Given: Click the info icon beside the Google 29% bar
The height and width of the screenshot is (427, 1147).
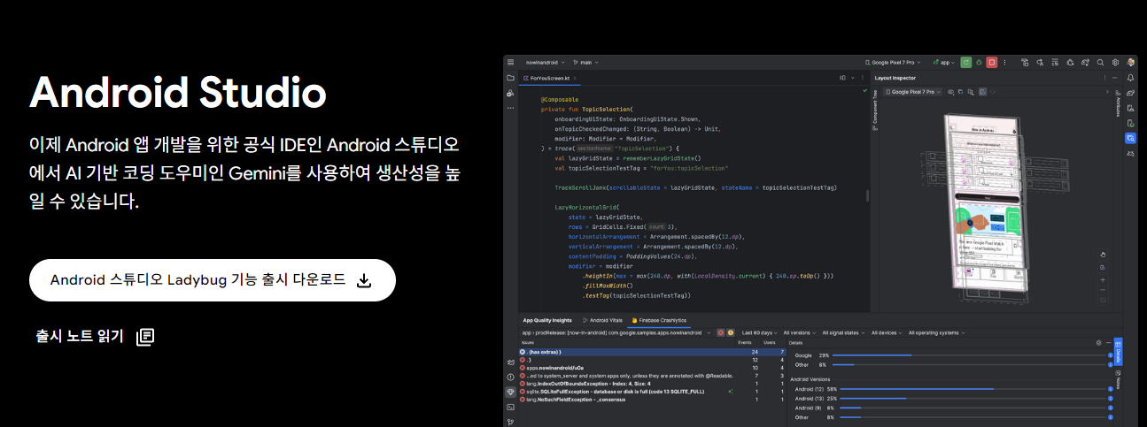Looking at the screenshot, I should pos(1111,355).
